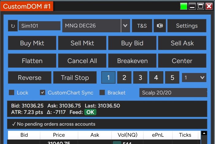
Task: Click the Ask column header
Action: [95, 135]
